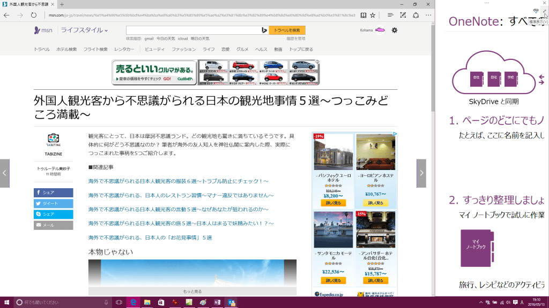549x308 pixels.
Task: Open the 服装６選 related article link
Action: pos(178,181)
